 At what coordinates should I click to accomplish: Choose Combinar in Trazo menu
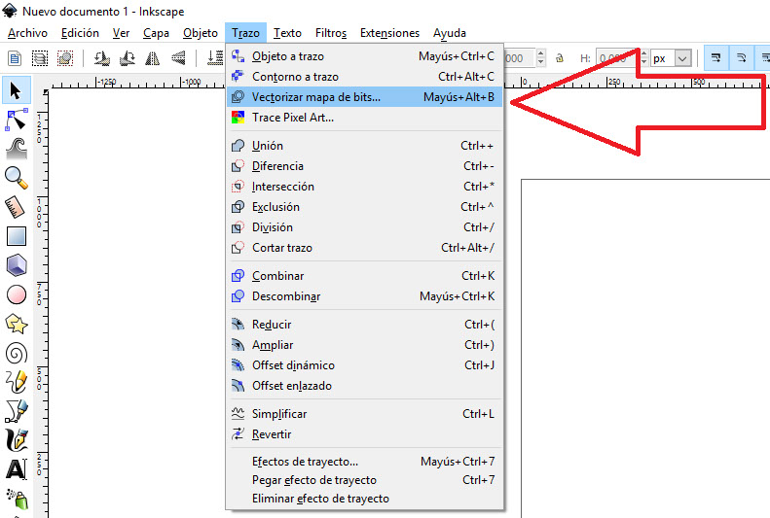click(365, 276)
